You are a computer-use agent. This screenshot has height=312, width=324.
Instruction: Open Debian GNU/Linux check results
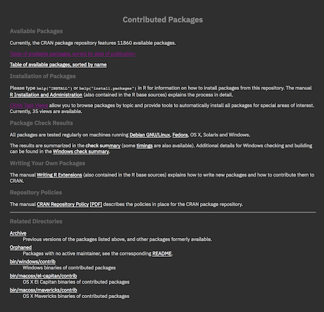tap(150, 135)
